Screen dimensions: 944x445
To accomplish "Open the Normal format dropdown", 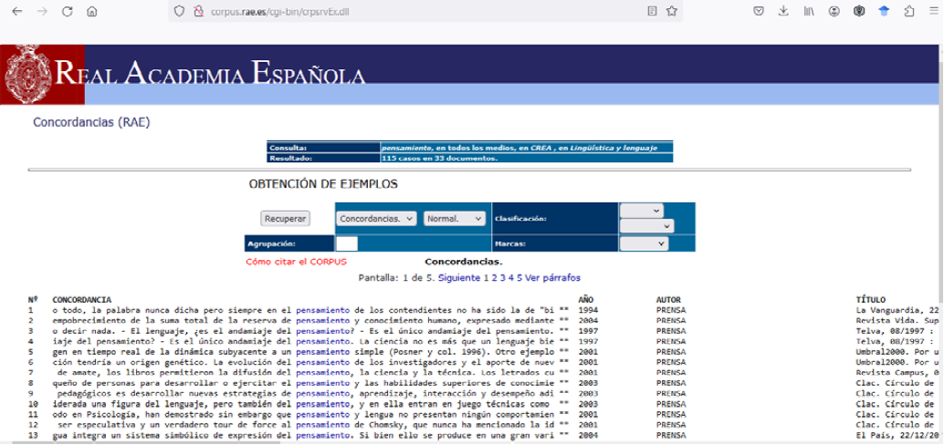I will [x=454, y=219].
